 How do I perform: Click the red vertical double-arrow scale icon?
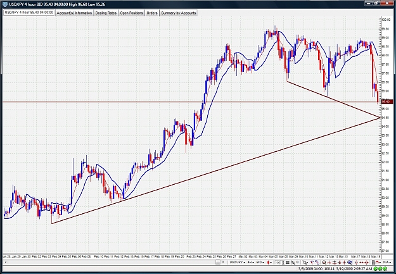(357, 263)
